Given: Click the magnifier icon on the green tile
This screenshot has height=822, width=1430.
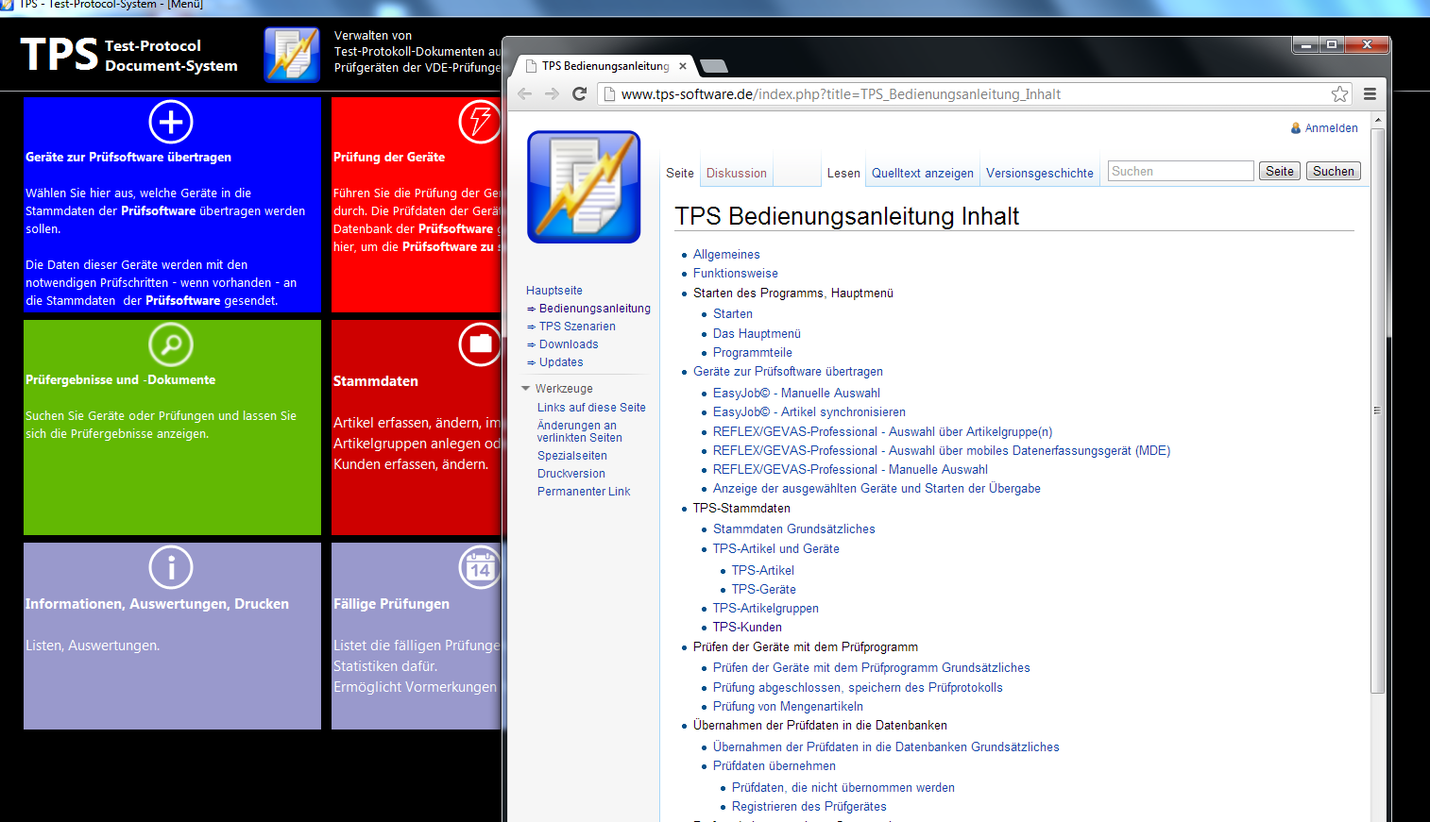Looking at the screenshot, I should pos(171,344).
